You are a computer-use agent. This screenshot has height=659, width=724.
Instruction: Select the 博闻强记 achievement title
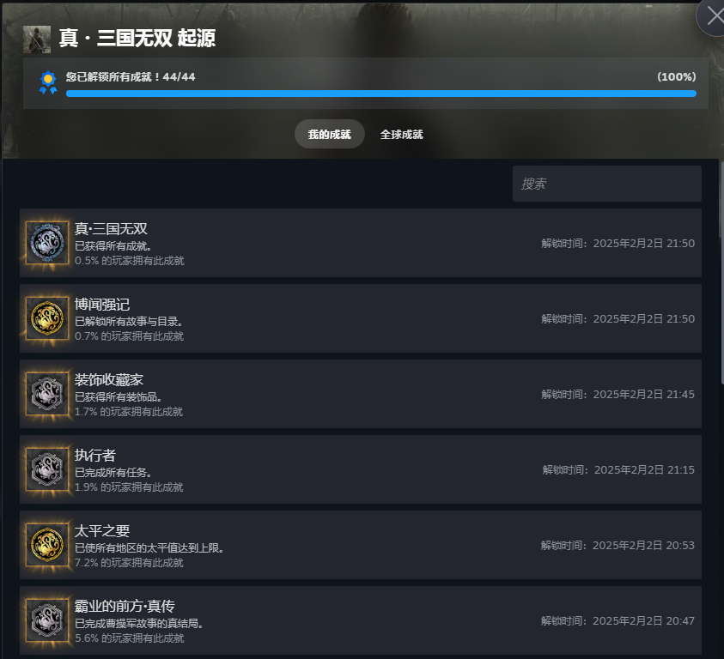coord(102,304)
